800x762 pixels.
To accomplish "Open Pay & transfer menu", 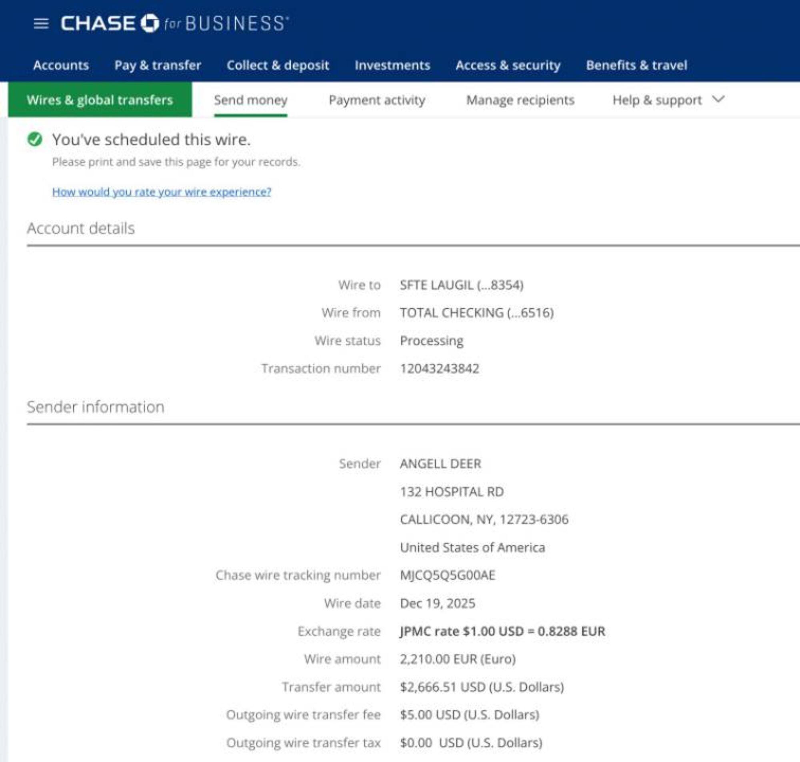I will coord(158,65).
